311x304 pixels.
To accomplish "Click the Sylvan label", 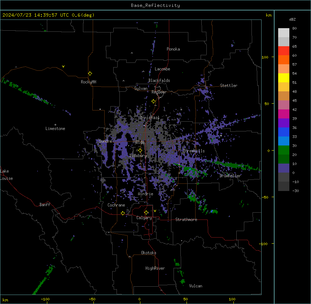I will click(141, 88).
